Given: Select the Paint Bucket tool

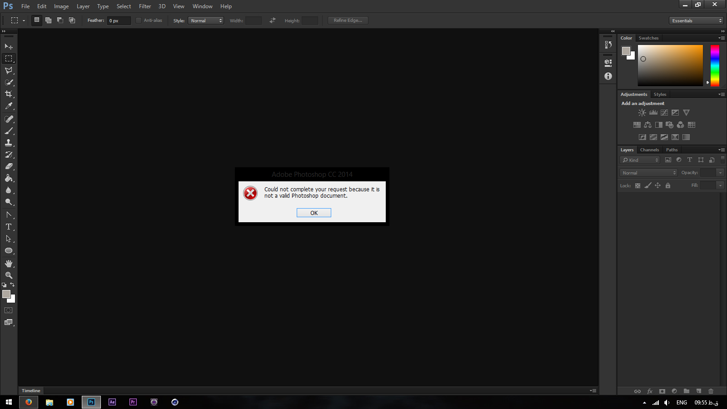Looking at the screenshot, I should tap(9, 178).
